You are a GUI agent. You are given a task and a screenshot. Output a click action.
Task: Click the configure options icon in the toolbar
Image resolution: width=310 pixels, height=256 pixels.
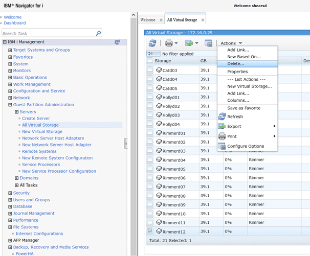[x=208, y=43]
